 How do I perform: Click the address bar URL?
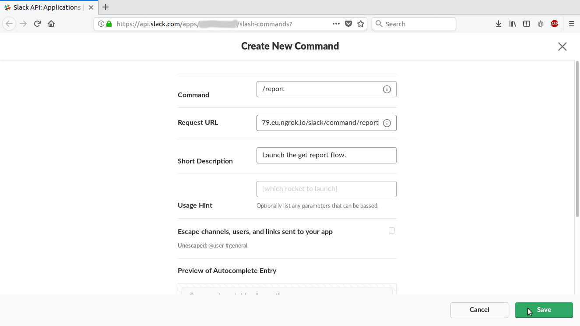point(204,24)
